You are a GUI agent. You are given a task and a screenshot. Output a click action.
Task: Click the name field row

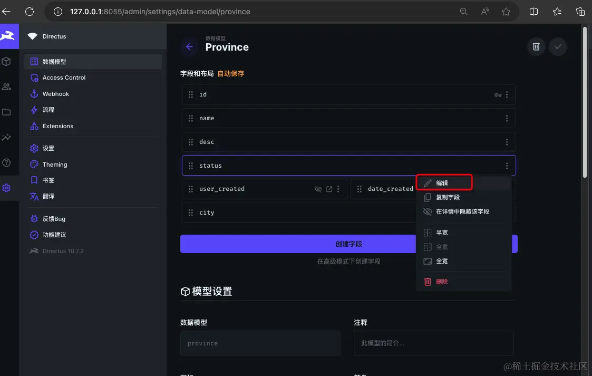(x=348, y=118)
